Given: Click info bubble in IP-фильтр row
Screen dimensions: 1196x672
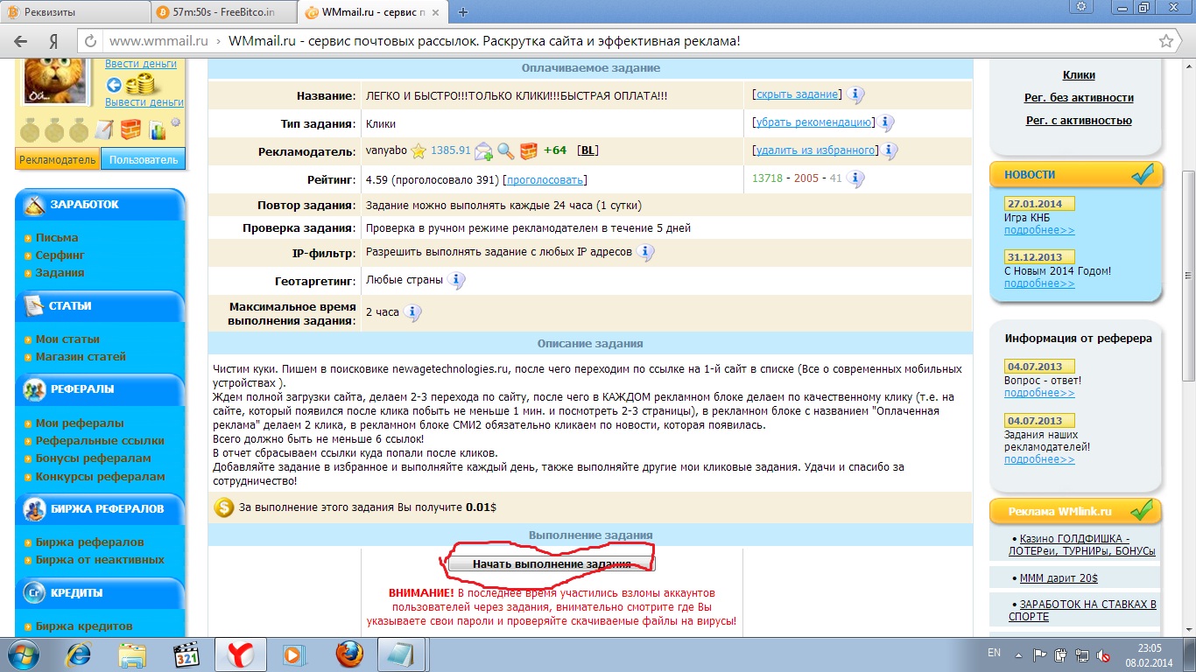Looking at the screenshot, I should [645, 253].
